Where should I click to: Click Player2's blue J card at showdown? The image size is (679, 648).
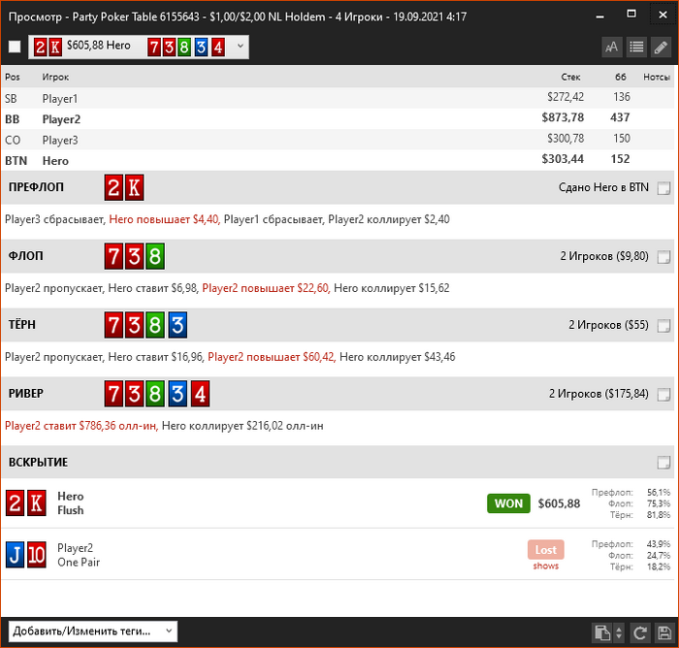[x=16, y=555]
